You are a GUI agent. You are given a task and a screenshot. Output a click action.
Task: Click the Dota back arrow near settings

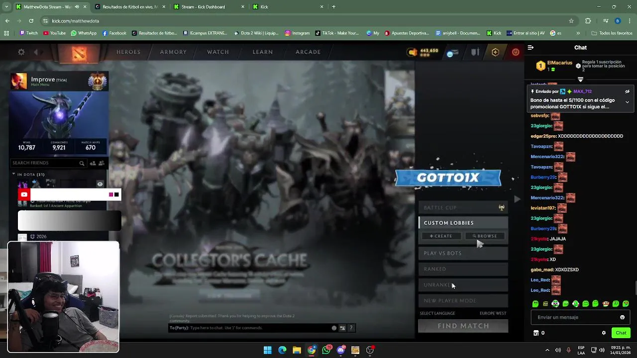click(x=36, y=52)
